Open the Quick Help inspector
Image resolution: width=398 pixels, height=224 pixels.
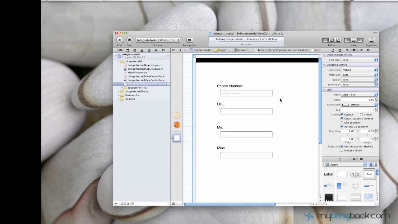pos(340,50)
